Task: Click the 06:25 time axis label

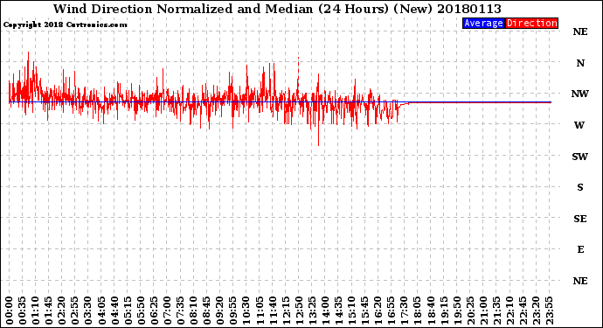Action: pos(154,311)
